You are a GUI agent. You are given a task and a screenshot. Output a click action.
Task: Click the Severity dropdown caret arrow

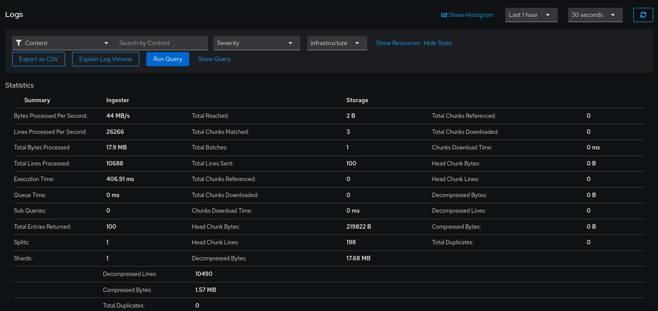[290, 43]
